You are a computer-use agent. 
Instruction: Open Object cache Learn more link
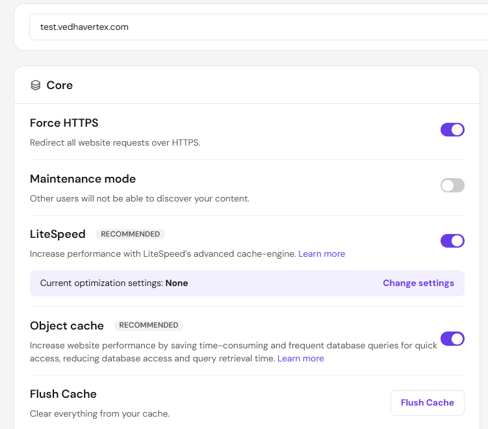pos(300,358)
